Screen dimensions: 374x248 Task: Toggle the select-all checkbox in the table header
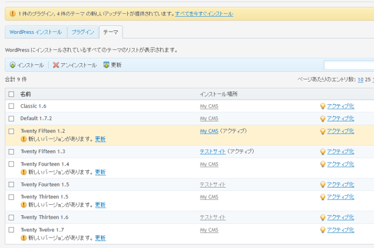pyautogui.click(x=12, y=94)
